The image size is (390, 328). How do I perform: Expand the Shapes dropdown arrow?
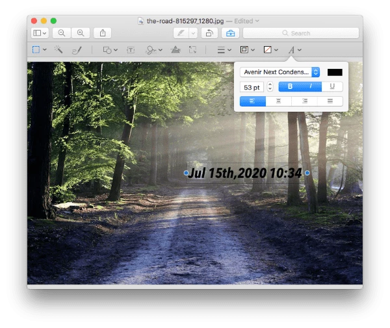[116, 50]
